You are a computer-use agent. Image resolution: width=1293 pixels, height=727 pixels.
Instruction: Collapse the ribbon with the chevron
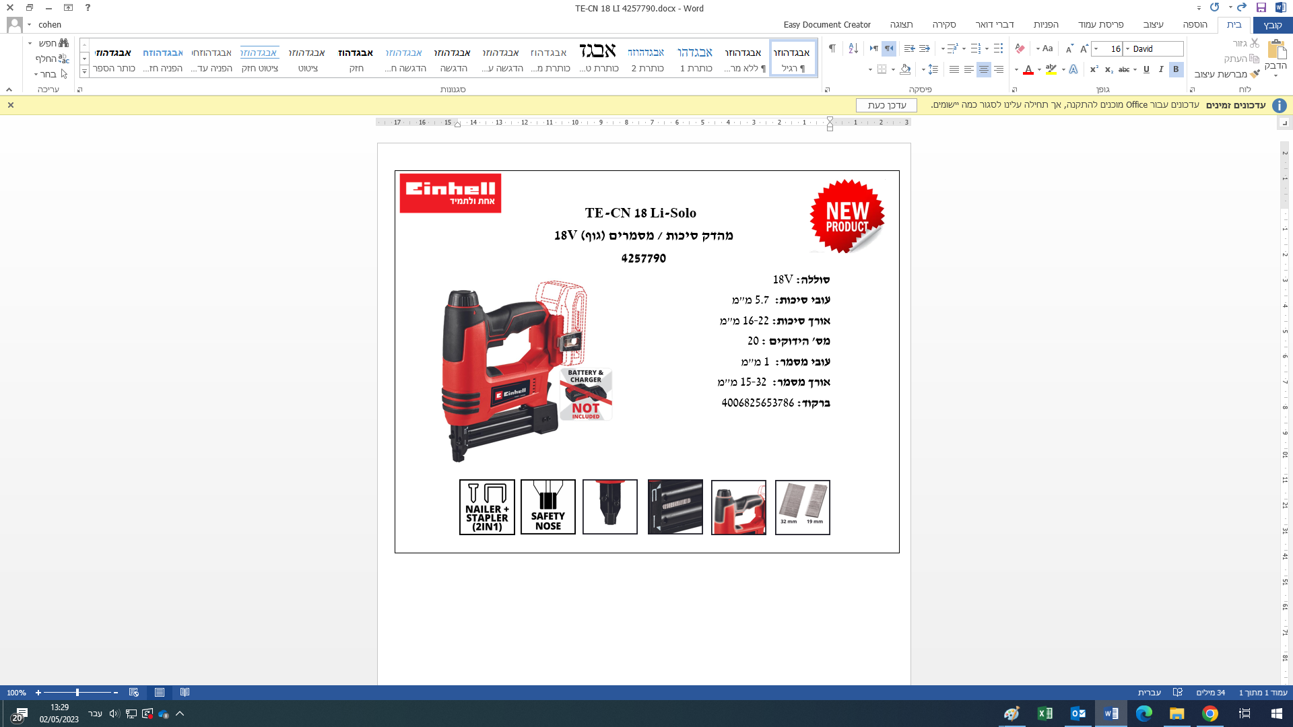coord(9,90)
